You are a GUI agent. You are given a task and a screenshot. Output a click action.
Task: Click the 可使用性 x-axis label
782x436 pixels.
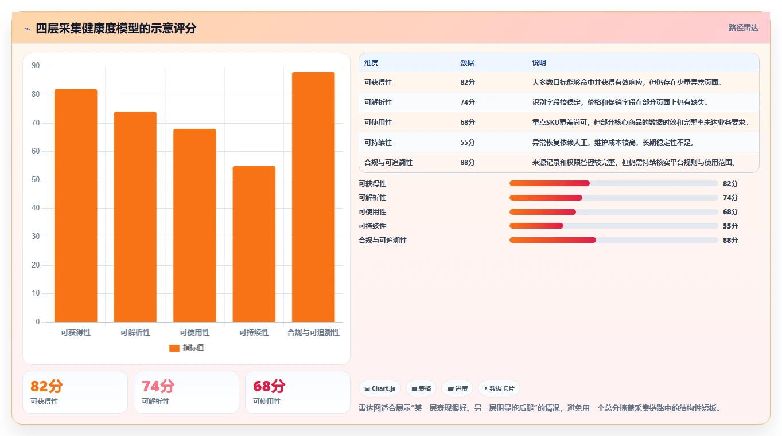click(x=194, y=332)
